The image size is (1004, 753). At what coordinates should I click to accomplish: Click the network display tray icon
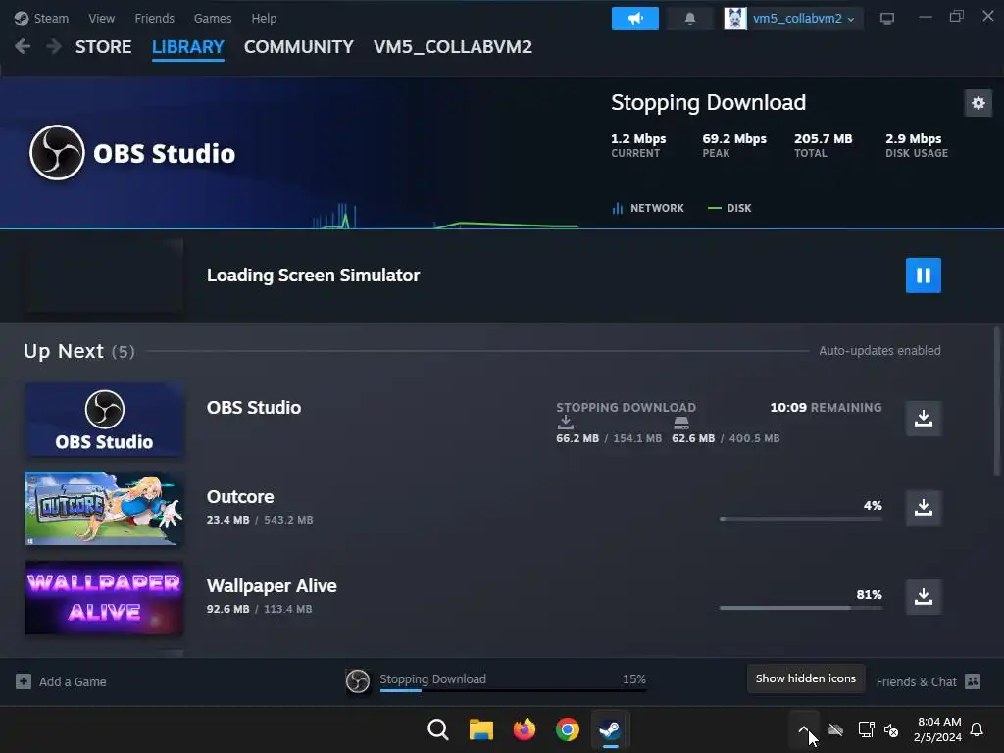pyautogui.click(x=866, y=729)
